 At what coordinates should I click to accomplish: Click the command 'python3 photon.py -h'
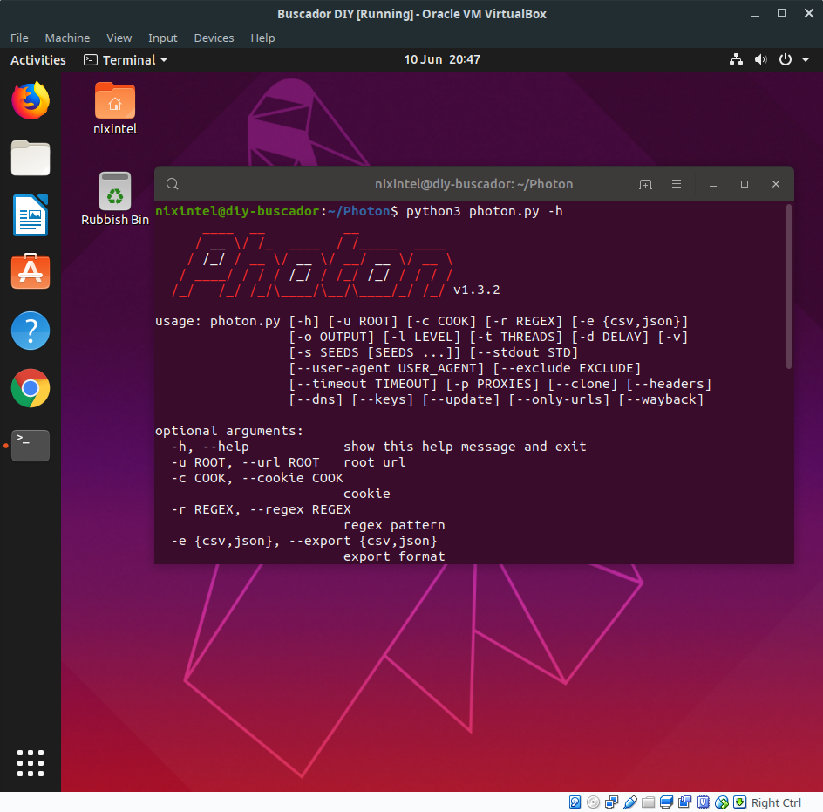point(484,211)
